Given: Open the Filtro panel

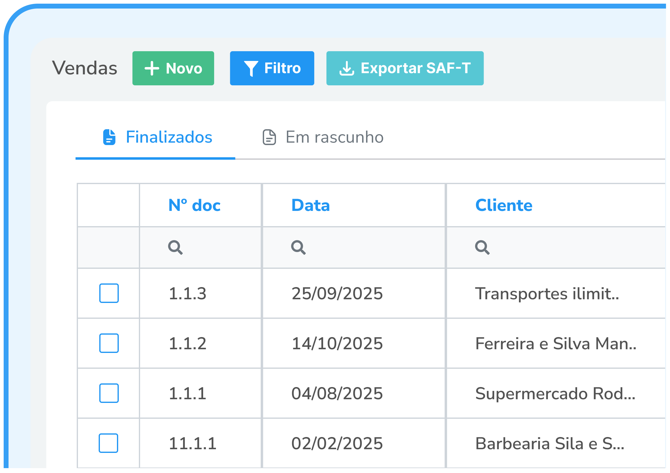Looking at the screenshot, I should [x=272, y=68].
